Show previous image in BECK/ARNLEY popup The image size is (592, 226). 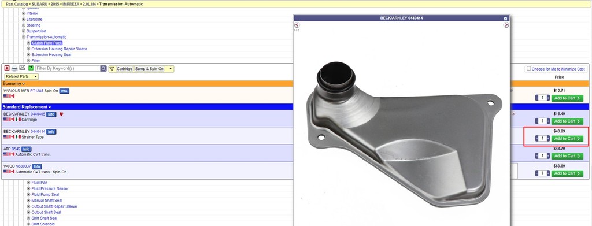(297, 25)
